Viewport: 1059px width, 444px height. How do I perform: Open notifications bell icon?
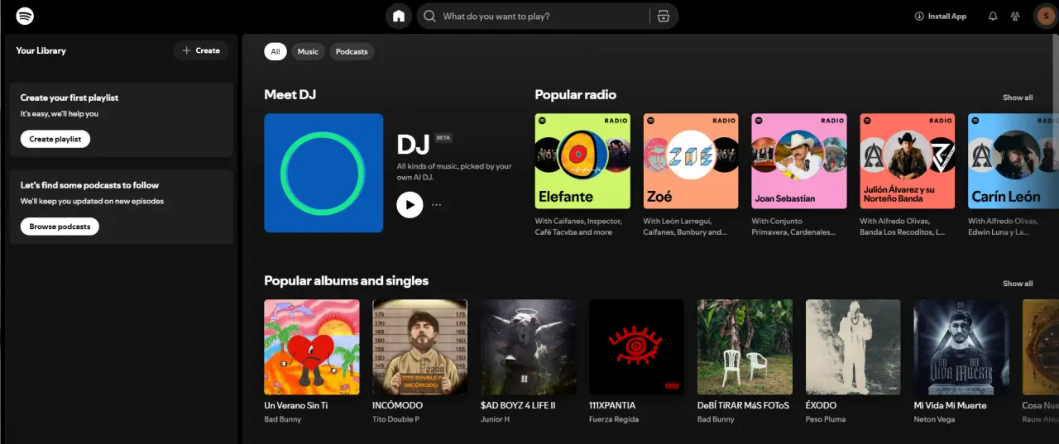993,16
